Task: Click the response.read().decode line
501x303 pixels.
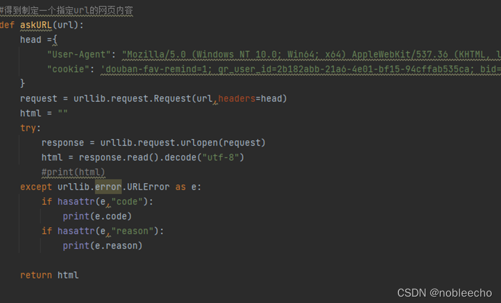Action: [x=142, y=157]
